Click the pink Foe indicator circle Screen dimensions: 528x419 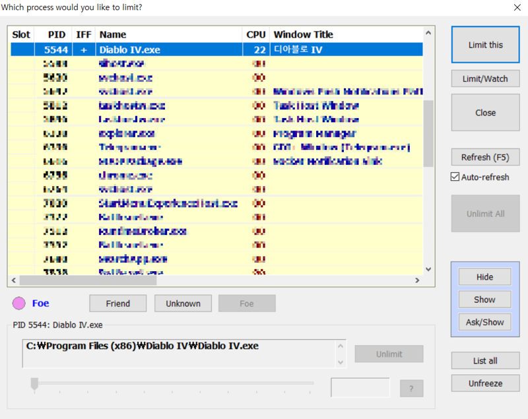19,304
